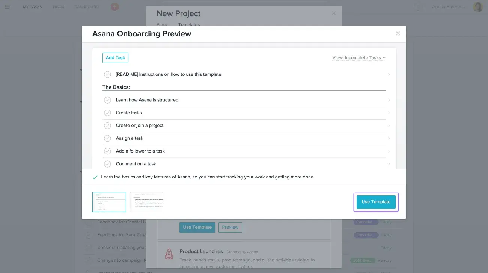Select the Product Launches template title
This screenshot has width=488, height=273.
coord(201,251)
